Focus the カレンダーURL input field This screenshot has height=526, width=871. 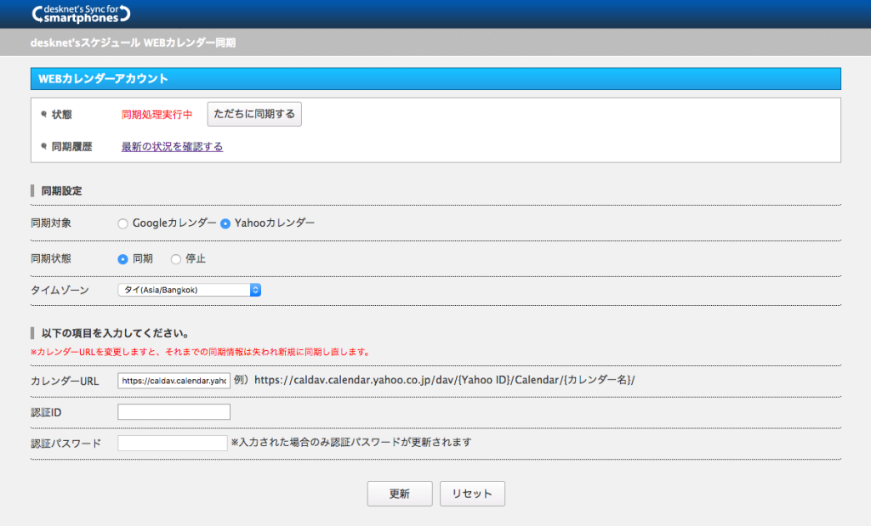174,381
